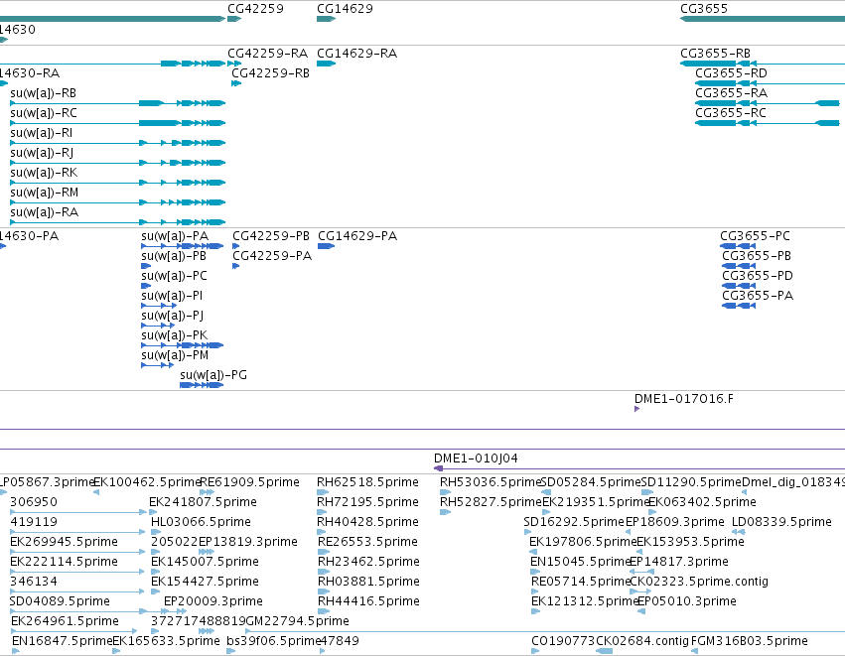Image resolution: width=845 pixels, height=656 pixels.
Task: Select the su(w[a])-RJ transcript
Action: 42,153
